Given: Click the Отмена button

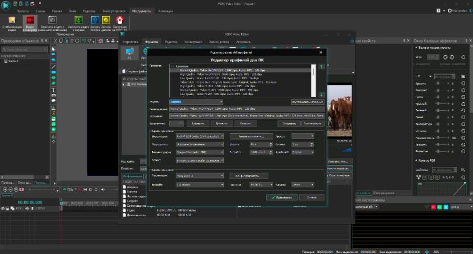Looking at the screenshot, I should click(312, 197).
